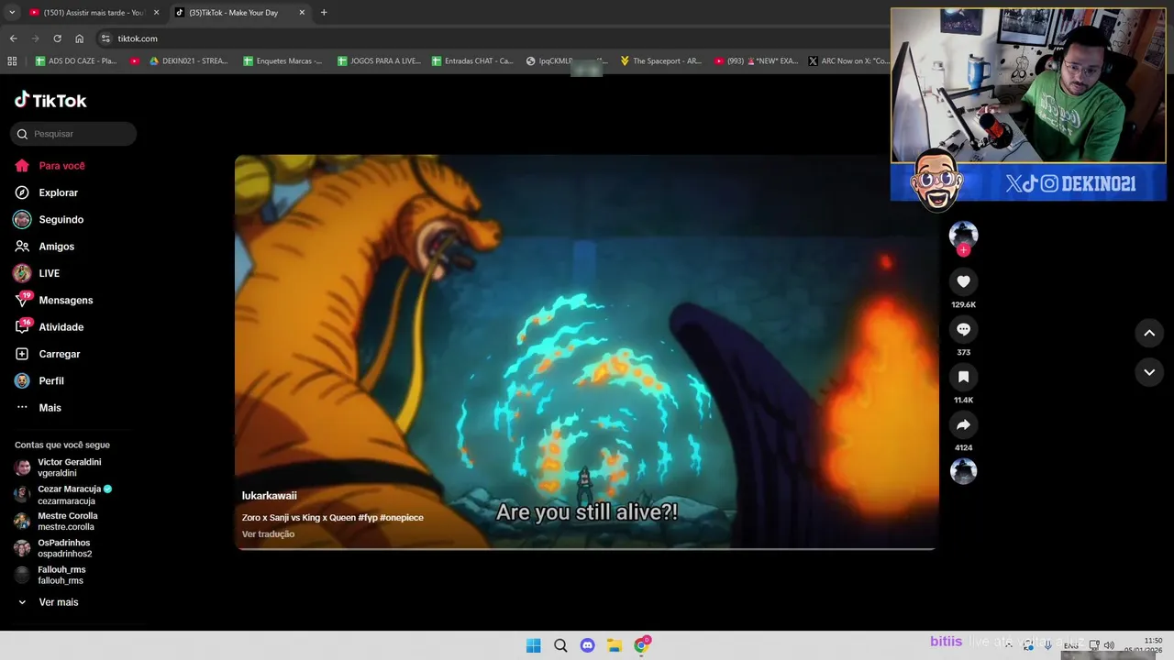Screen dimensions: 1174x660
Task: Open the Para você feed
Action: [x=50, y=166]
